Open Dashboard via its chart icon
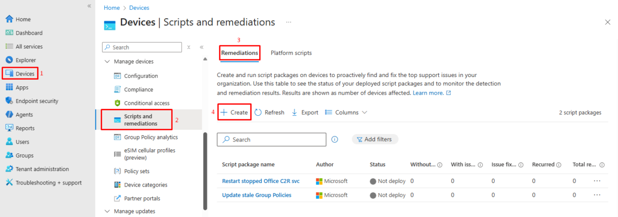Image resolution: width=618 pixels, height=217 pixels. (x=9, y=33)
